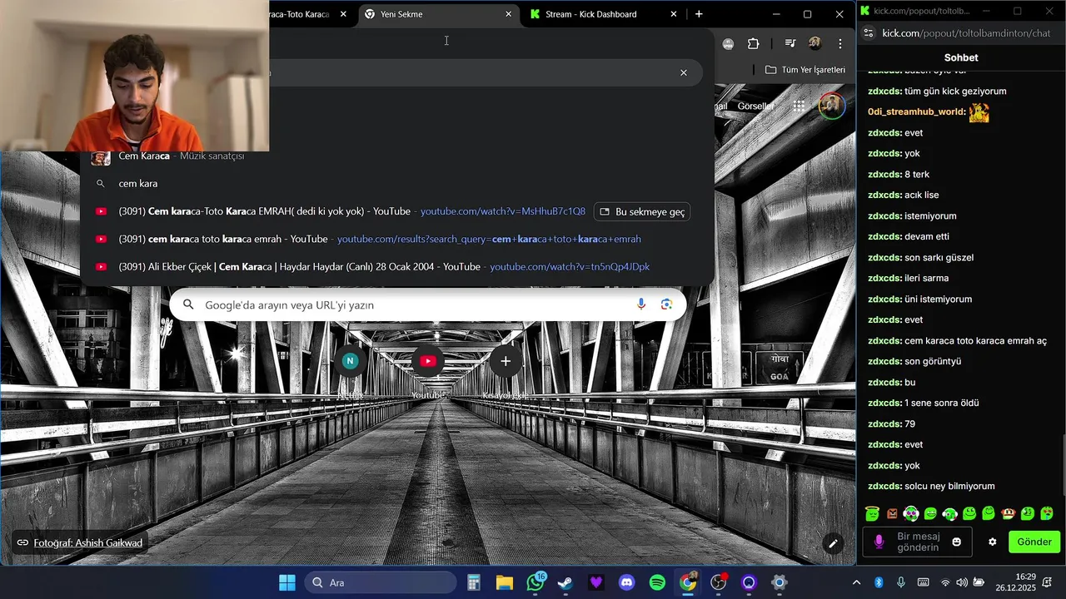Open Discord from the taskbar

point(627,582)
